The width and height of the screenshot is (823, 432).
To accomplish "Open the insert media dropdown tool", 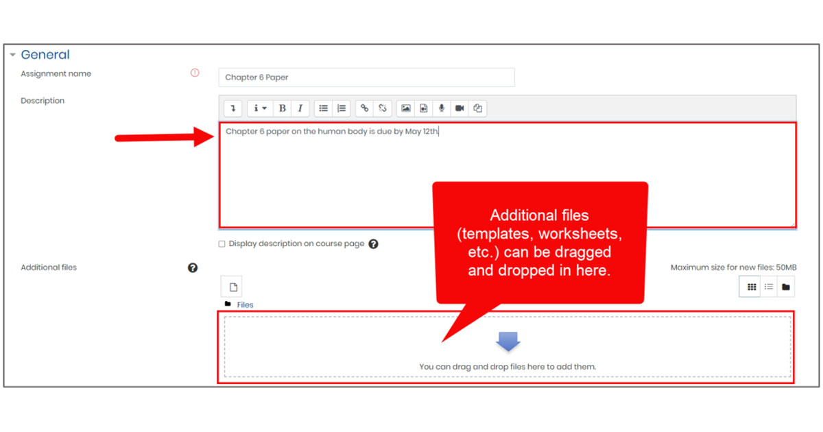I will (x=424, y=108).
